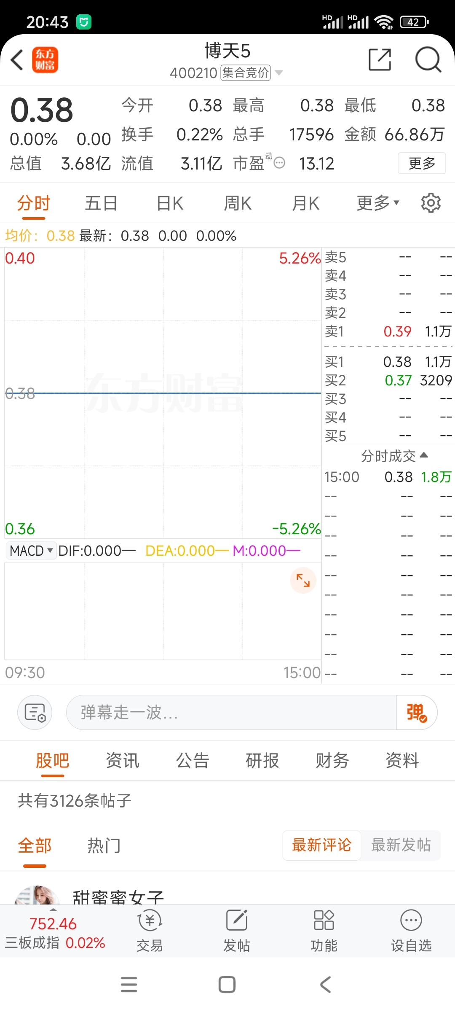Tap the 更多 quote details button

coord(422,163)
